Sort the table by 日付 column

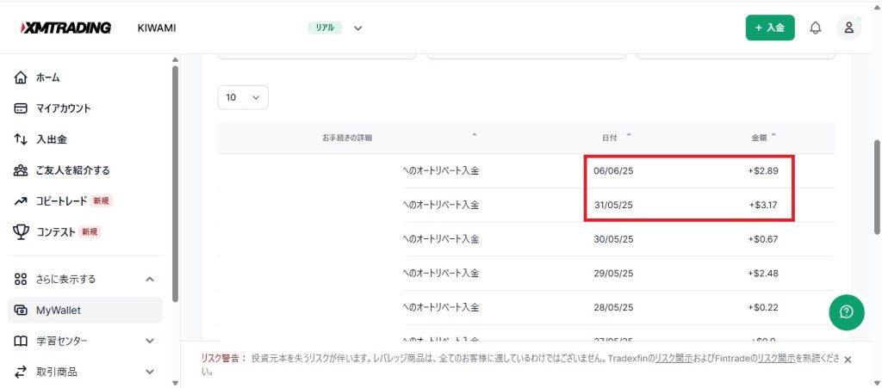tap(610, 137)
